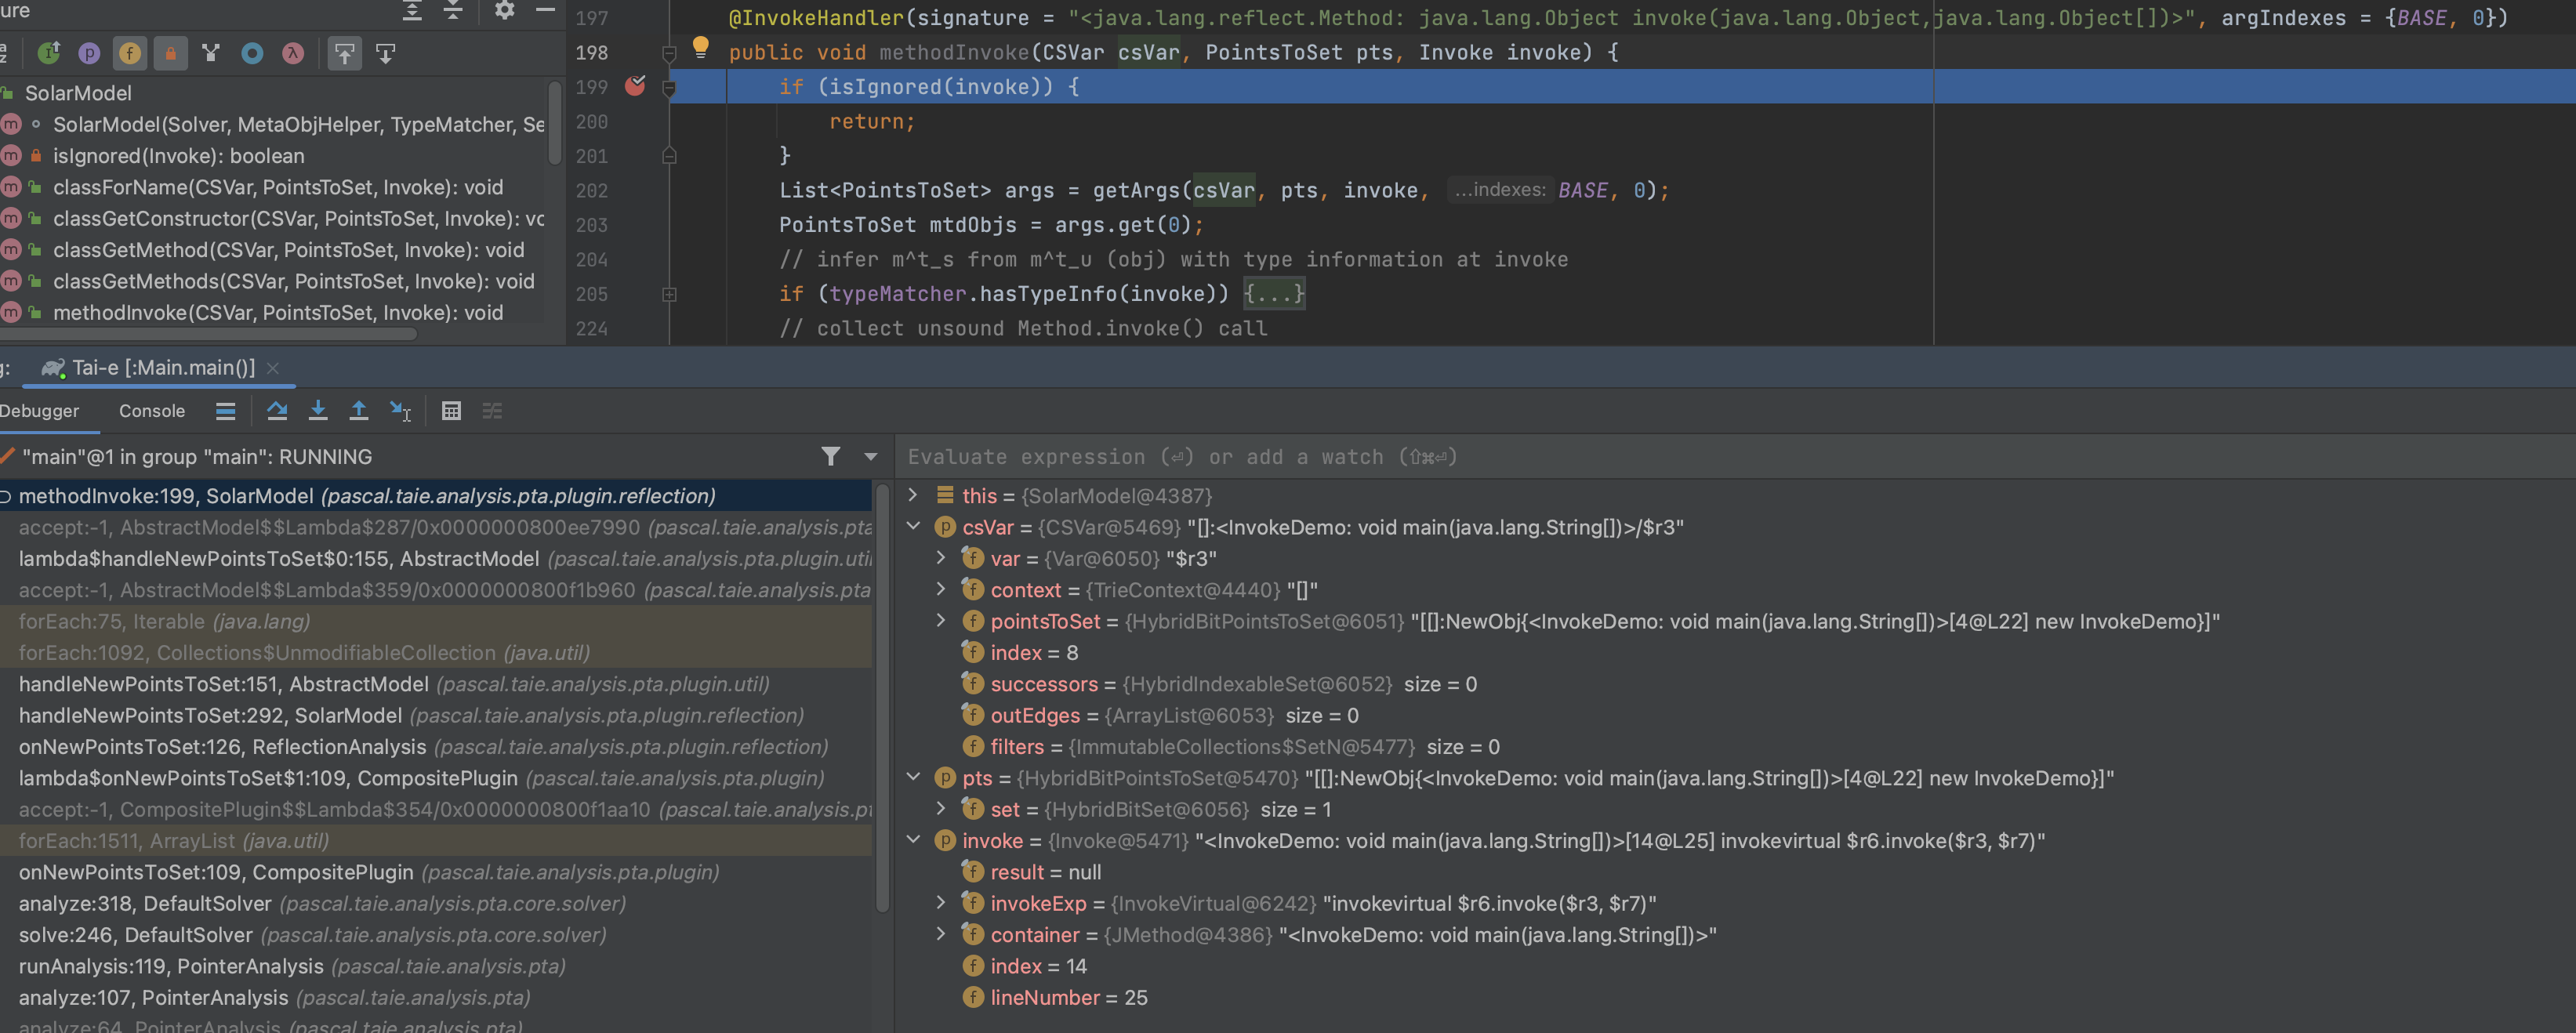Toggle Show Properties filter (purple p)
Viewport: 2576px width, 1033px height.
click(x=89, y=53)
